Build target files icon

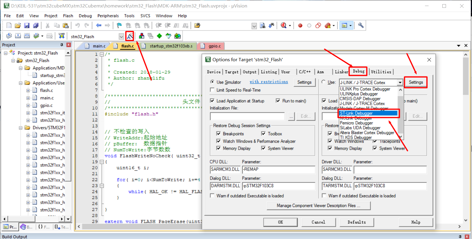(18, 36)
